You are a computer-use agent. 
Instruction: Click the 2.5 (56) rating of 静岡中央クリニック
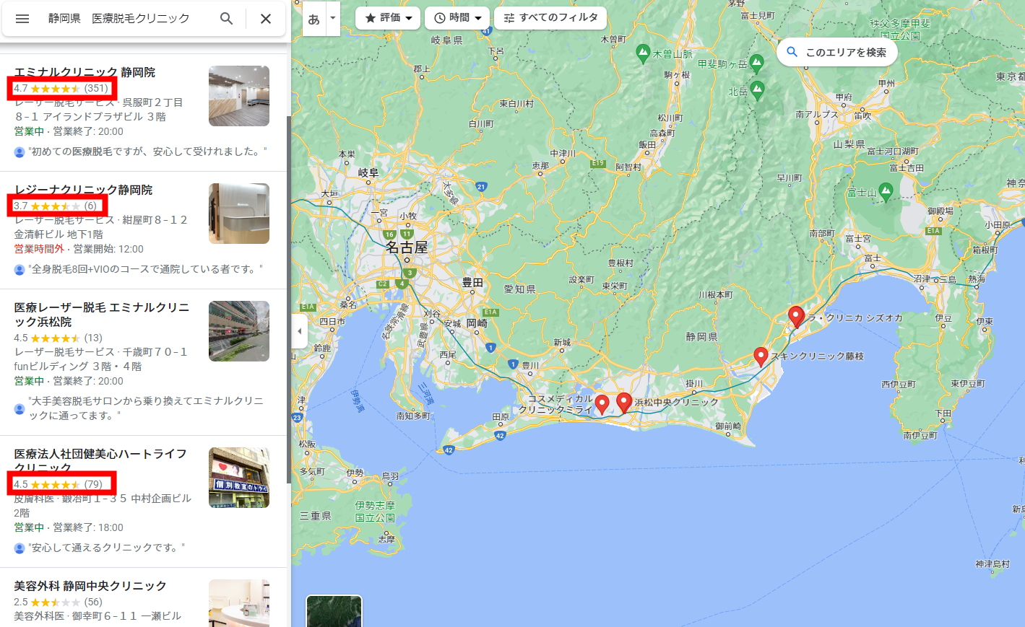click(59, 602)
